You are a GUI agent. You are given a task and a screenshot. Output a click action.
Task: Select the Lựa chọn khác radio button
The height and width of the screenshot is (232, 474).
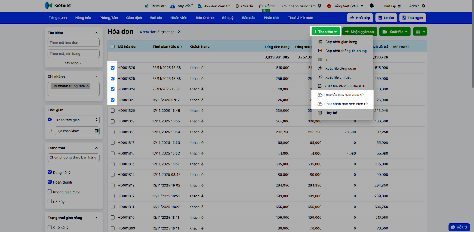pos(50,131)
